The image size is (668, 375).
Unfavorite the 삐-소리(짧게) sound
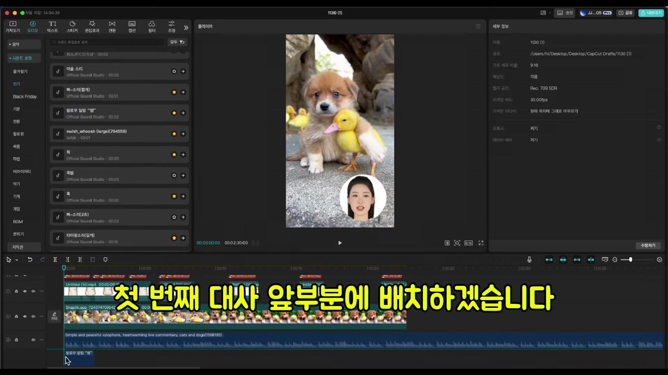point(174,92)
